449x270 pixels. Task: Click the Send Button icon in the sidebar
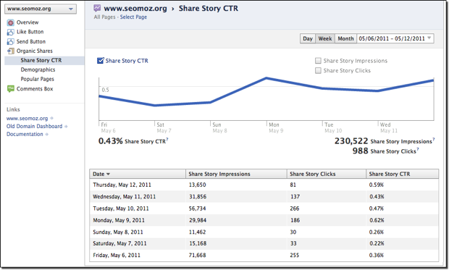(x=11, y=42)
